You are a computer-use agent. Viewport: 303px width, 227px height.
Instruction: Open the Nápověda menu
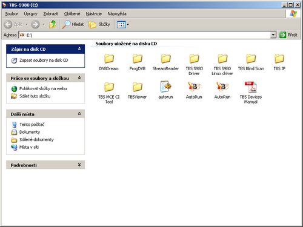(117, 14)
